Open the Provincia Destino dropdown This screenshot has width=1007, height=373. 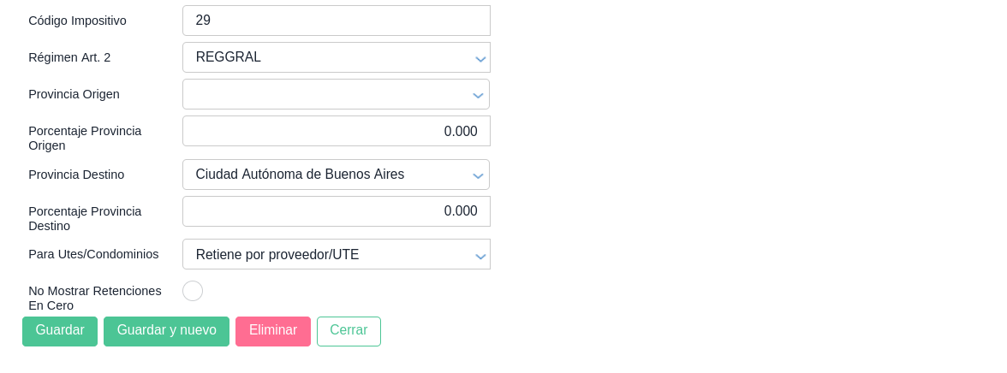coord(336,175)
